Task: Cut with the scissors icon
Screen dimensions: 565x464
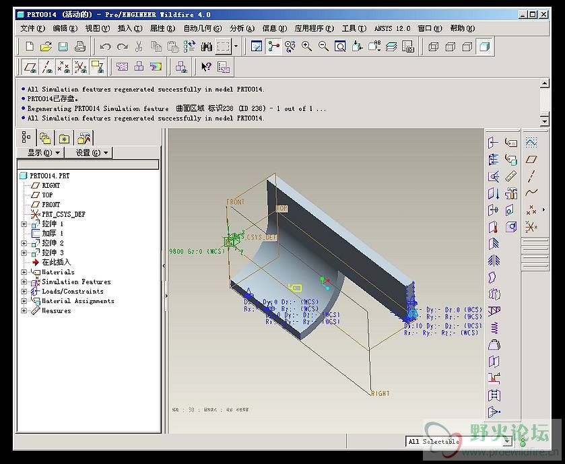Action: click(139, 46)
